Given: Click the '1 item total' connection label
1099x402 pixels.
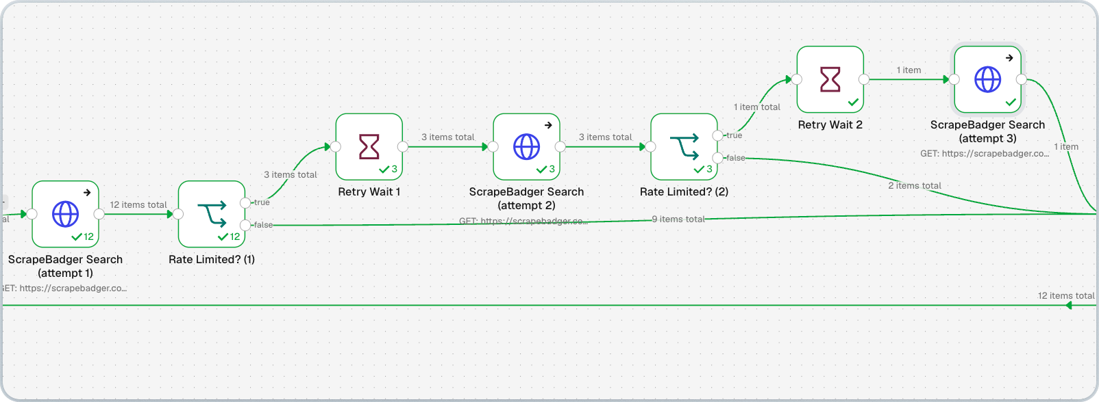Looking at the screenshot, I should tap(757, 107).
